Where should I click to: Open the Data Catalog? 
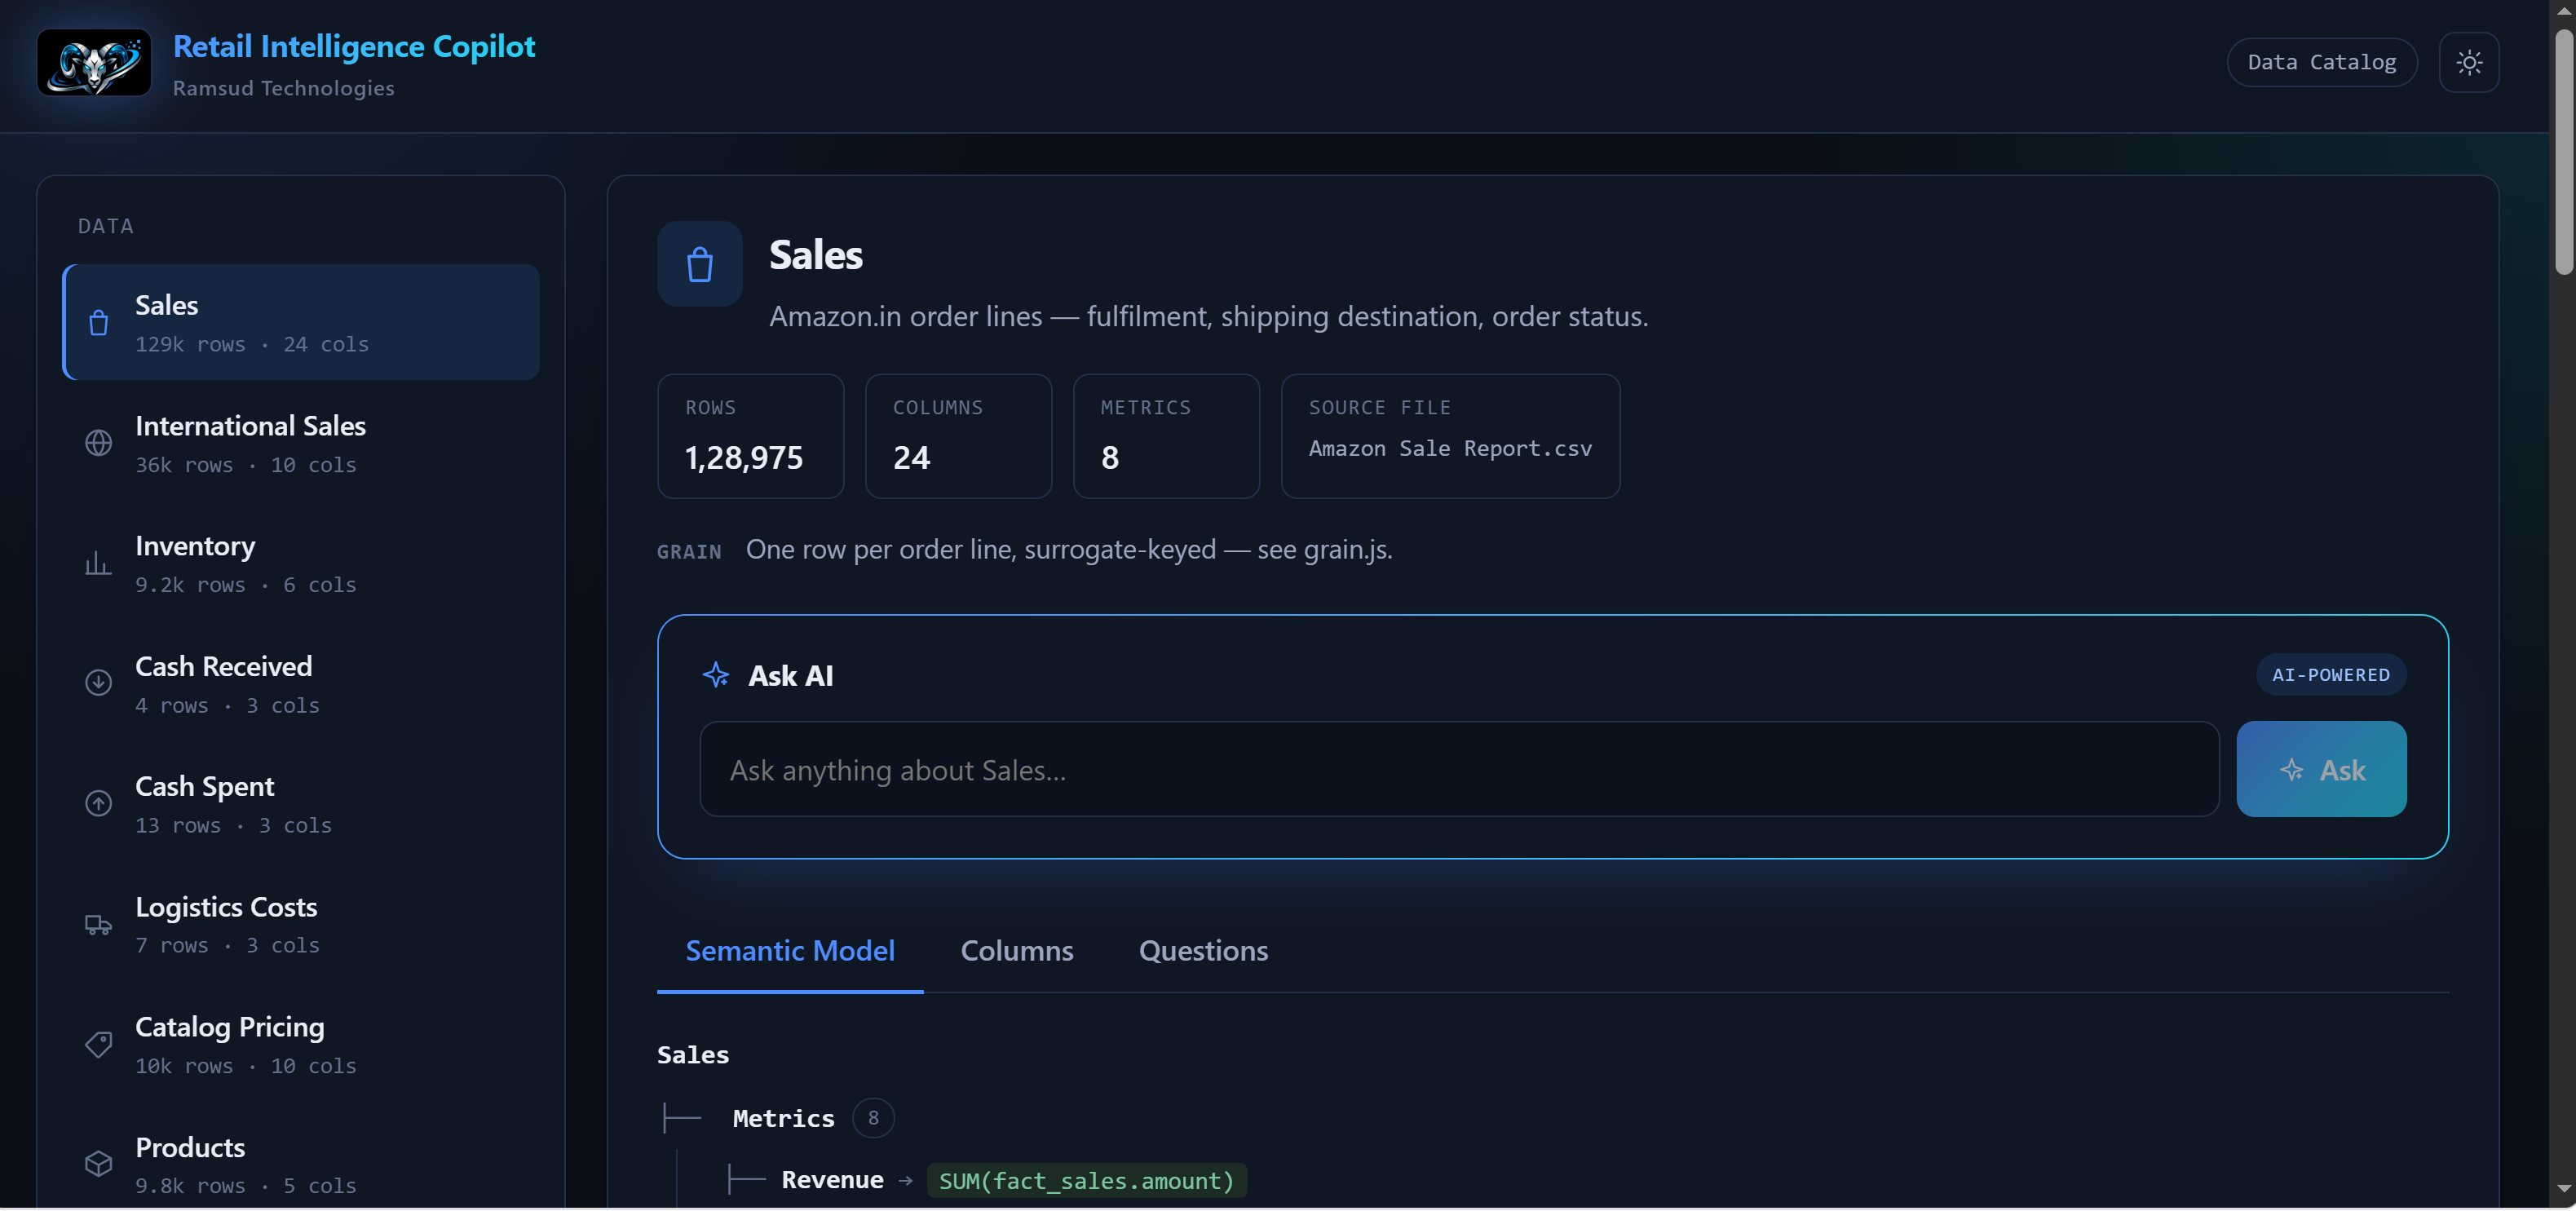click(x=2321, y=62)
